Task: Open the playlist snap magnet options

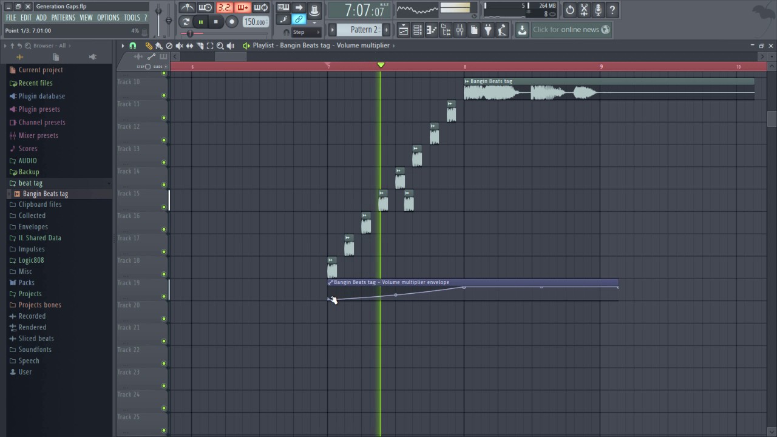Action: click(x=133, y=46)
